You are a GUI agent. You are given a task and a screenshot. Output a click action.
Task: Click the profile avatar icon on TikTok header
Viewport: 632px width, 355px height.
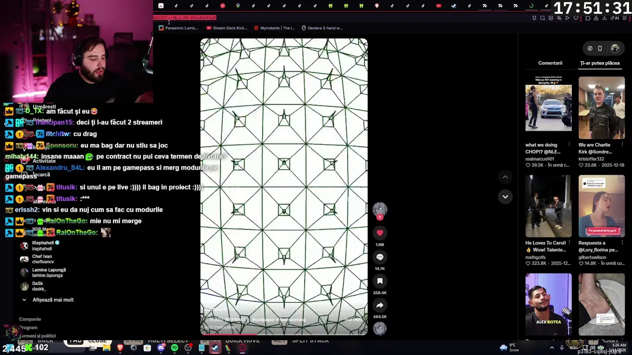(x=615, y=48)
